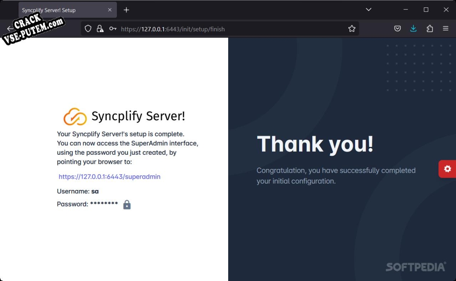Click the "Syncplify Server!" title text
The height and width of the screenshot is (281, 456).
[x=138, y=116]
